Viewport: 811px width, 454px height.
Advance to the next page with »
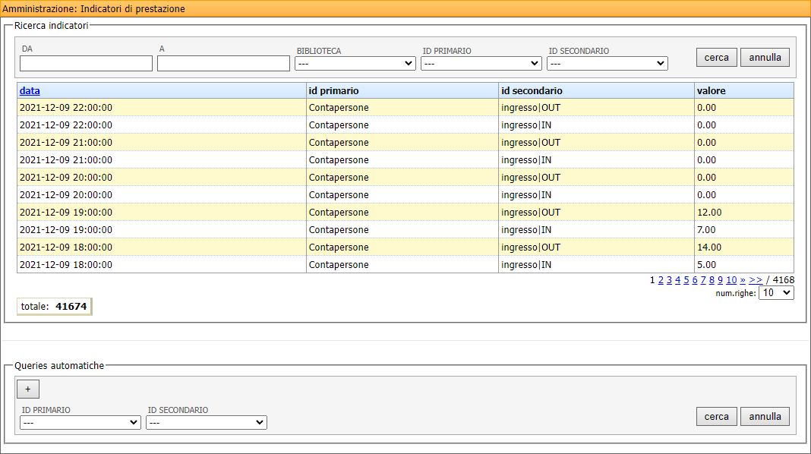point(742,279)
